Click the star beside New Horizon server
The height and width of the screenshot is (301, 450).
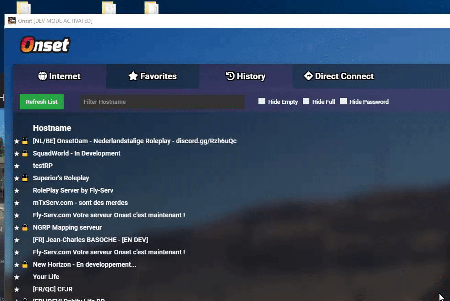16,264
